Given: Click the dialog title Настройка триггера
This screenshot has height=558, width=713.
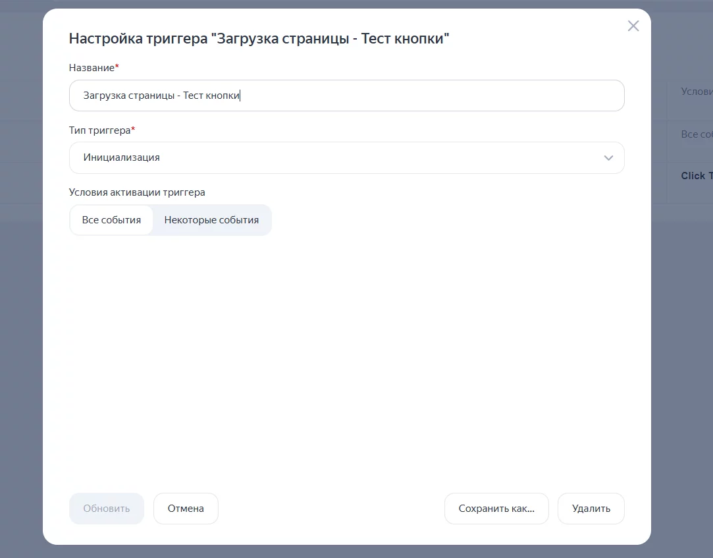Looking at the screenshot, I should (259, 39).
